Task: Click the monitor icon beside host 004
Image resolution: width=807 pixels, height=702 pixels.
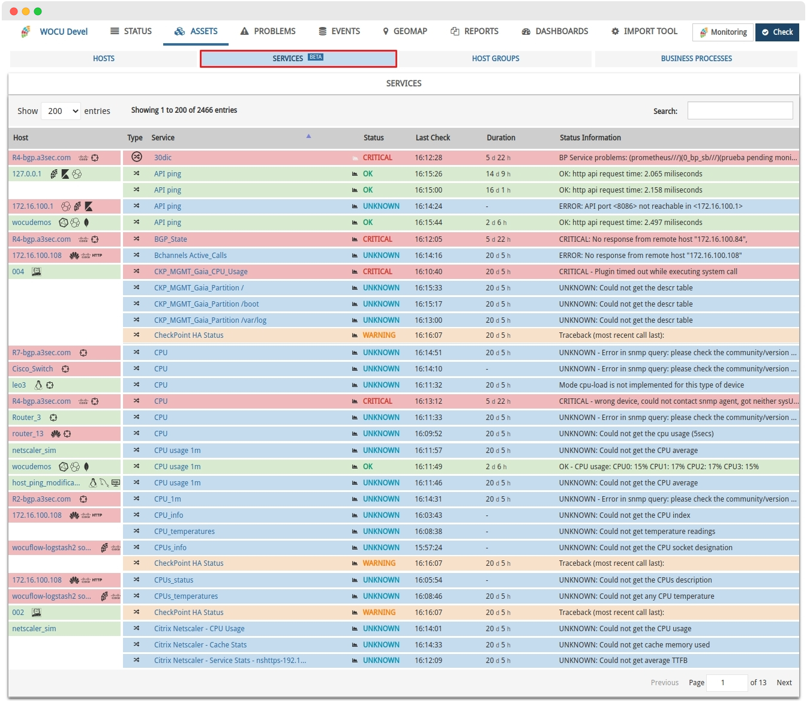Action: coord(37,272)
